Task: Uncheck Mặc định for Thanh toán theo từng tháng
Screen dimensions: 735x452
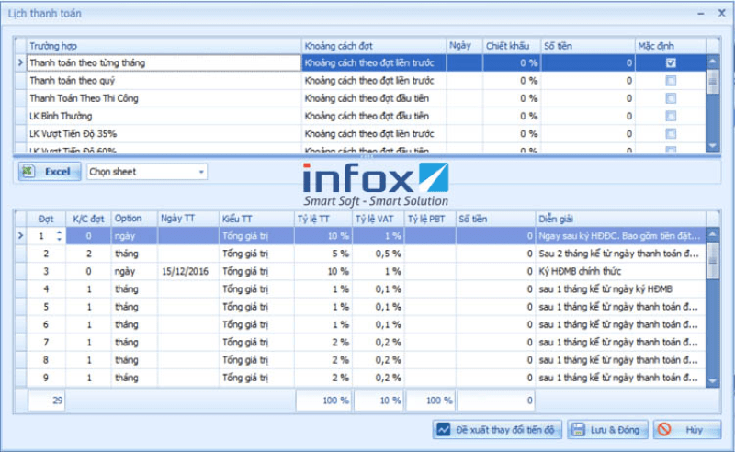Action: (671, 62)
